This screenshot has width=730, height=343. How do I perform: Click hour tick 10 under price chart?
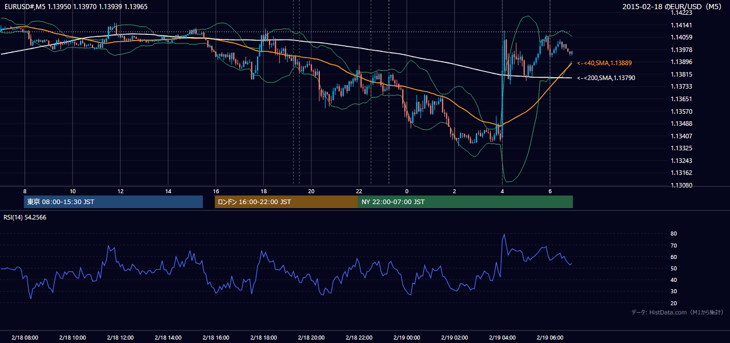73,191
